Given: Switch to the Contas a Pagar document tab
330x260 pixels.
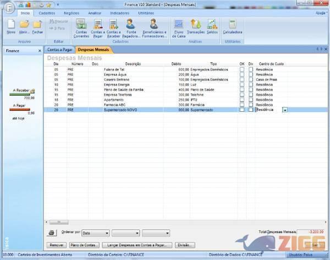Looking at the screenshot, I should pos(59,50).
